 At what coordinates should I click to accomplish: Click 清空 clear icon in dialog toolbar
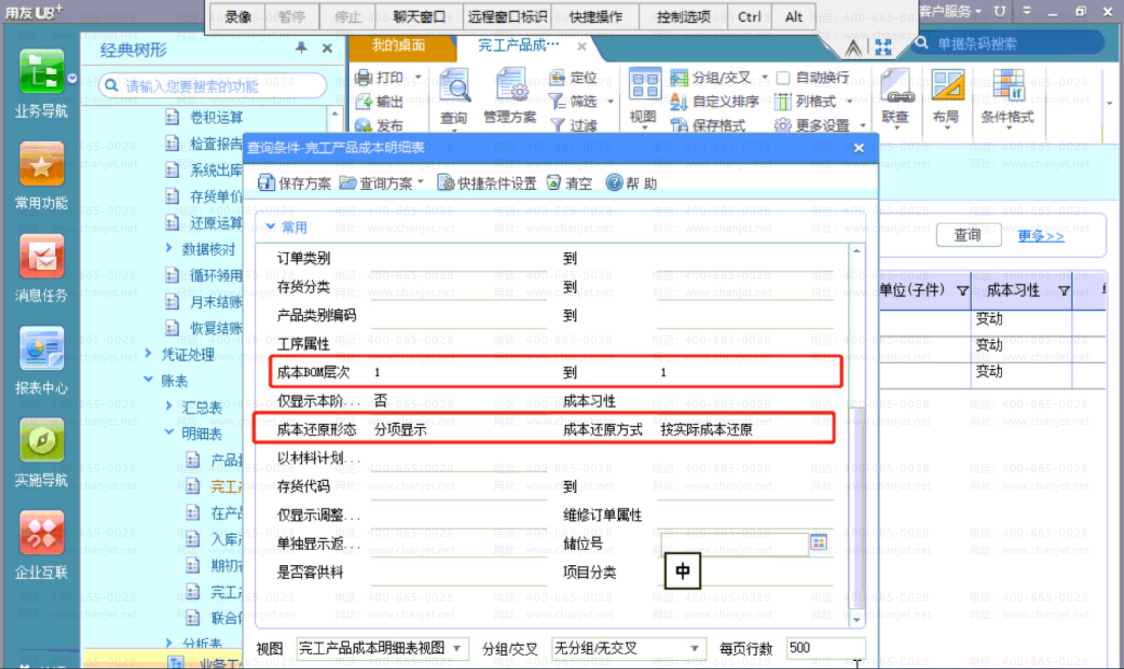point(553,183)
